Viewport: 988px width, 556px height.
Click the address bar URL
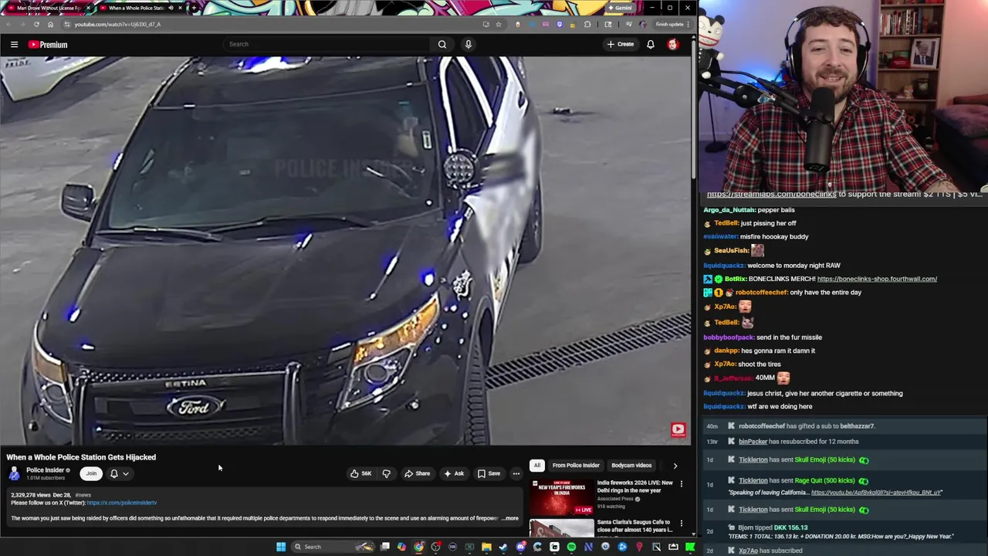tap(117, 24)
